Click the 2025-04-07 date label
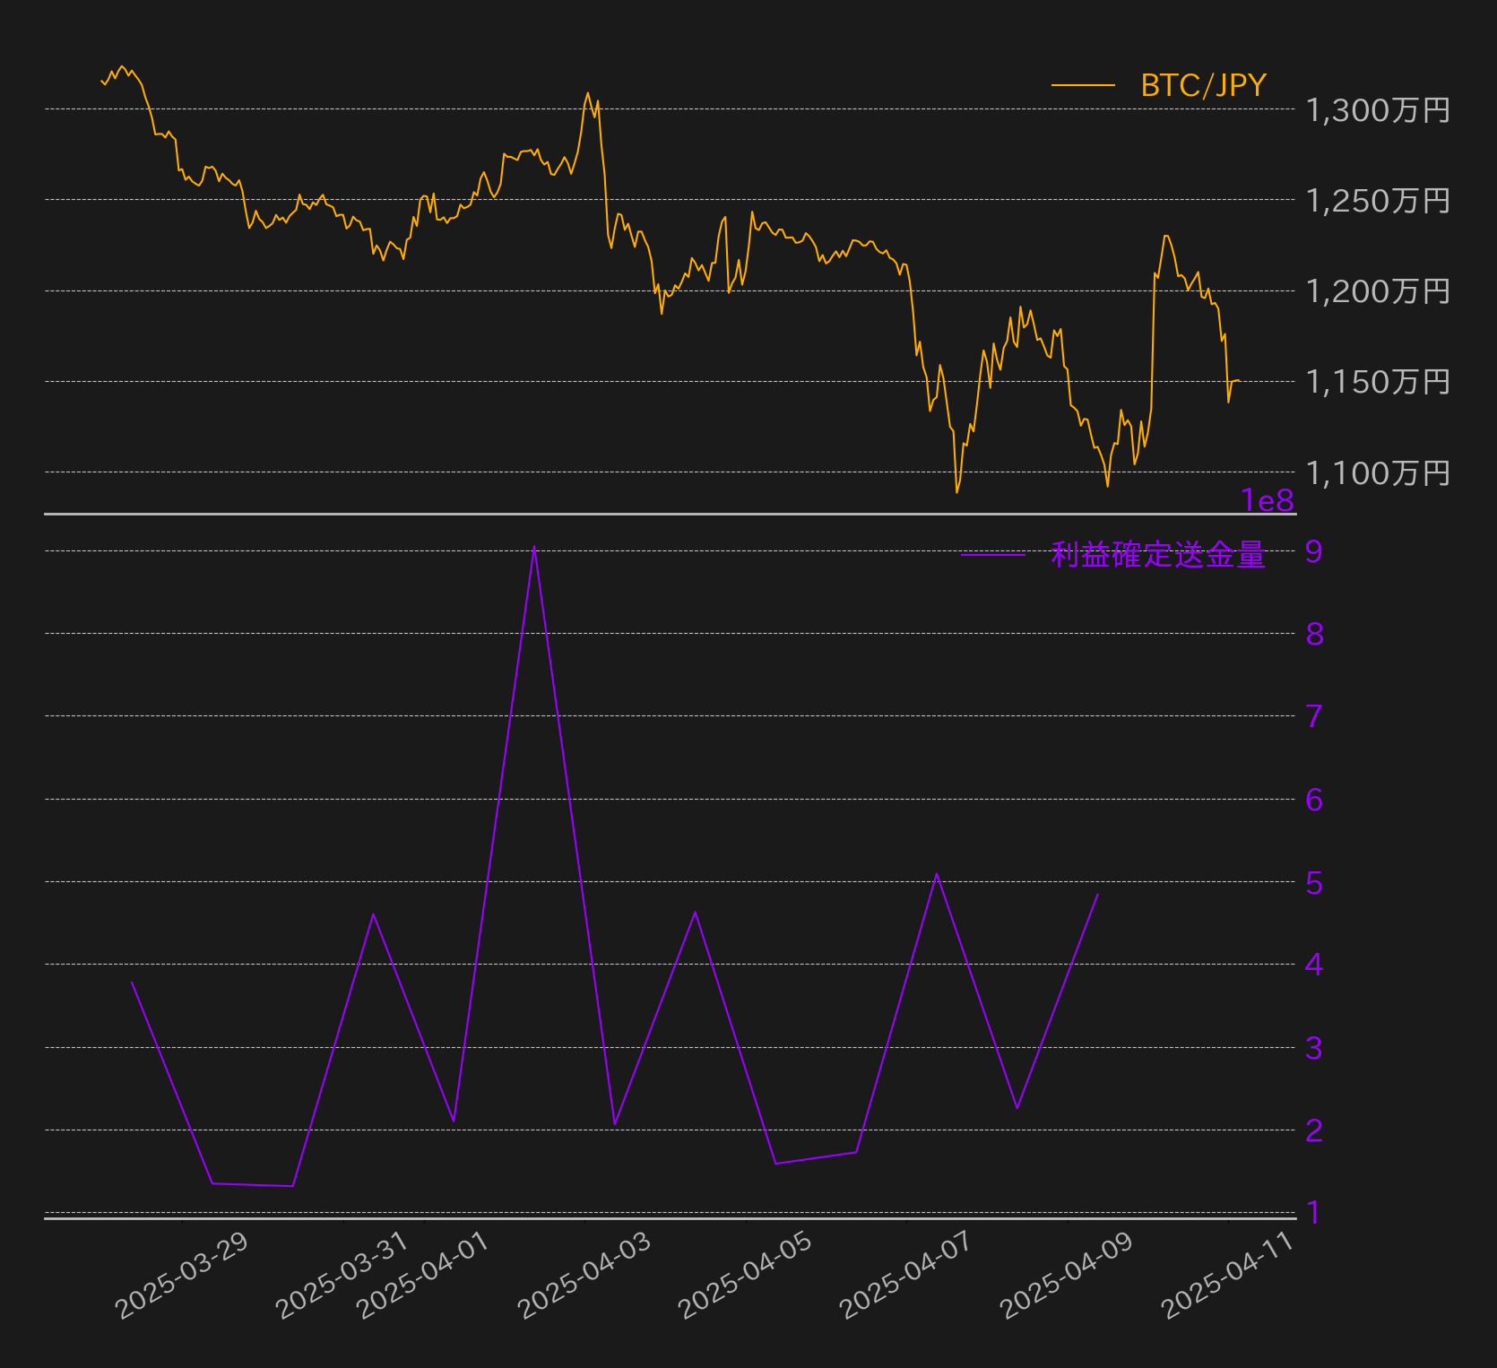Image resolution: width=1497 pixels, height=1368 pixels. point(906,1275)
